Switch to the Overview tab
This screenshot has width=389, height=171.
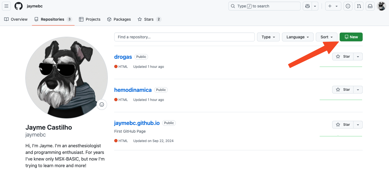coord(16,19)
